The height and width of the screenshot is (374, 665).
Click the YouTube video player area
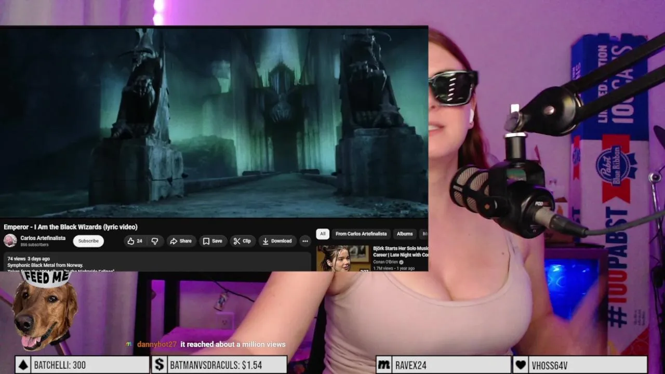point(214,122)
